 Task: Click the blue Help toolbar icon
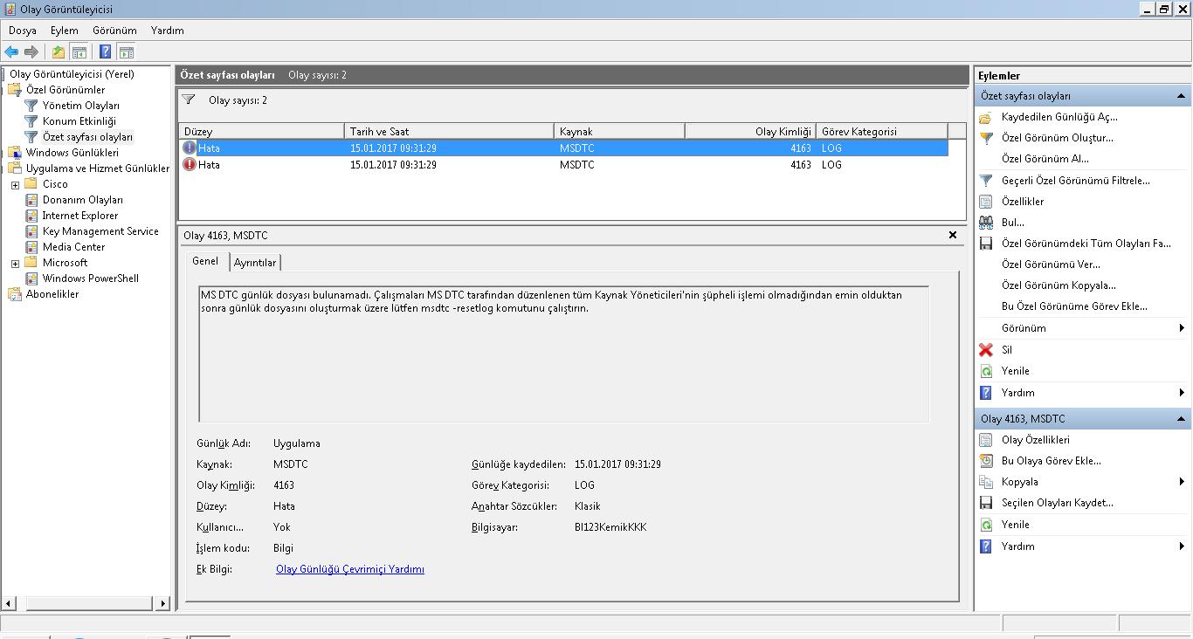click(x=105, y=52)
